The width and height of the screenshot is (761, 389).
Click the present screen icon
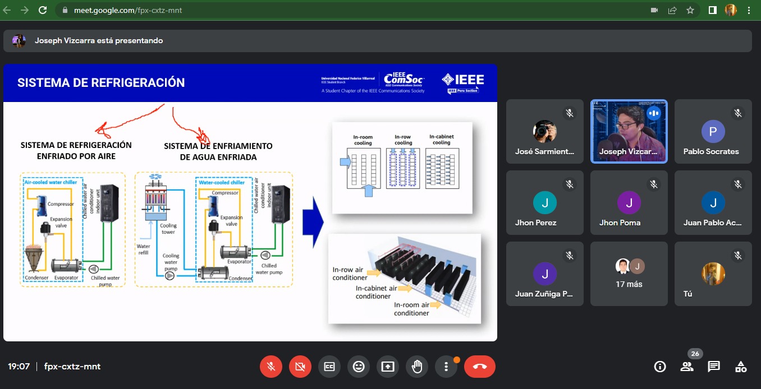388,367
